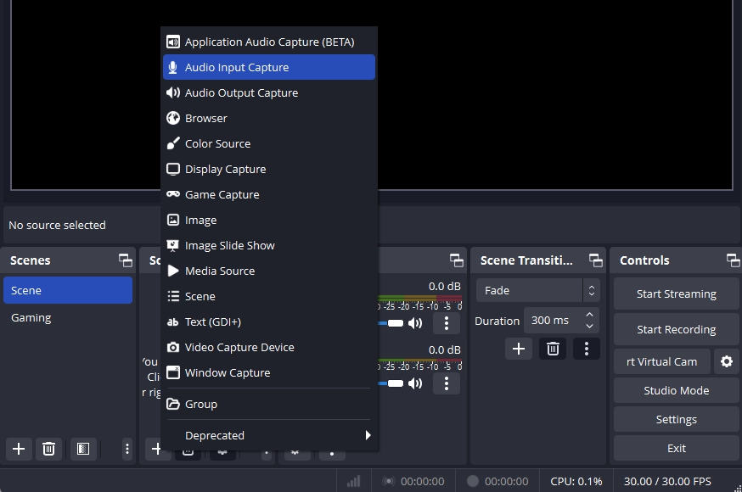The width and height of the screenshot is (742, 492).
Task: Add an Audio Output Capture source
Action: coord(269,92)
